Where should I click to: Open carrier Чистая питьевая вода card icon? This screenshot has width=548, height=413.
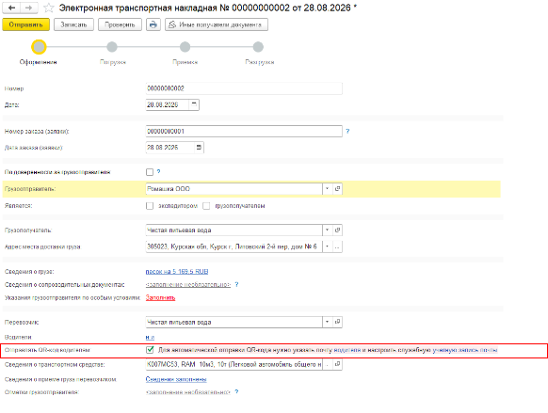click(x=337, y=322)
